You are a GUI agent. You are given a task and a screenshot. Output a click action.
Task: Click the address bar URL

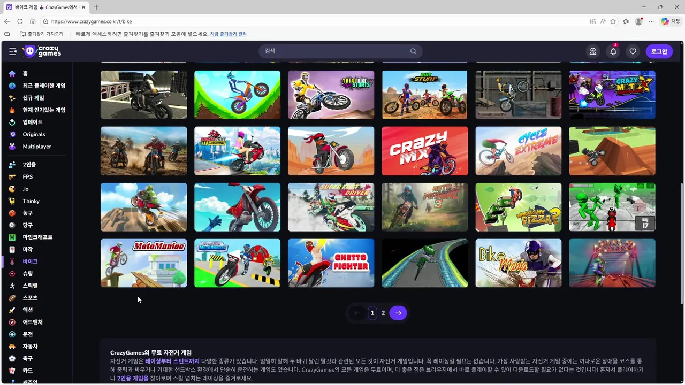click(92, 21)
